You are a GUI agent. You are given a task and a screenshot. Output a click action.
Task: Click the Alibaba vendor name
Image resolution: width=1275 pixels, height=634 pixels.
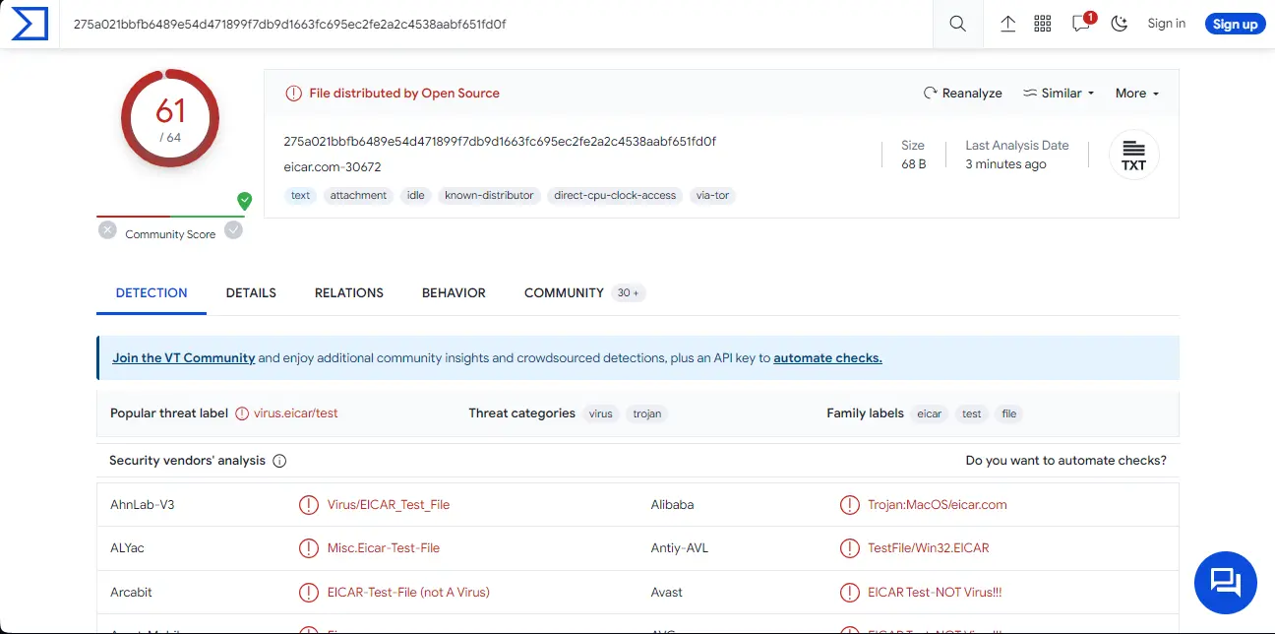click(673, 505)
